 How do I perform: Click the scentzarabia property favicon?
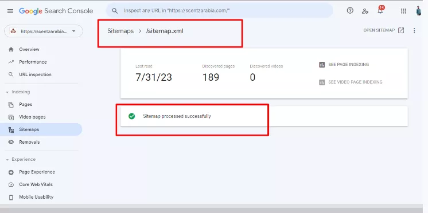[x=13, y=31]
